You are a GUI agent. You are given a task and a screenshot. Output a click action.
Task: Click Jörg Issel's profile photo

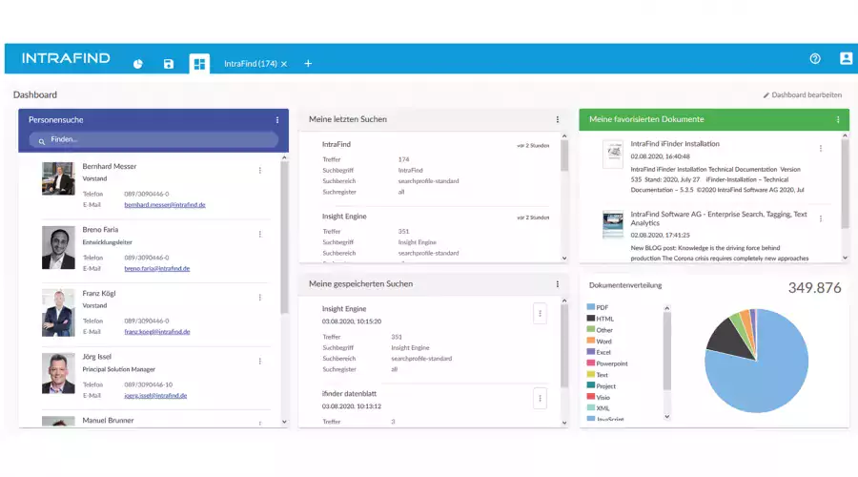pyautogui.click(x=58, y=374)
